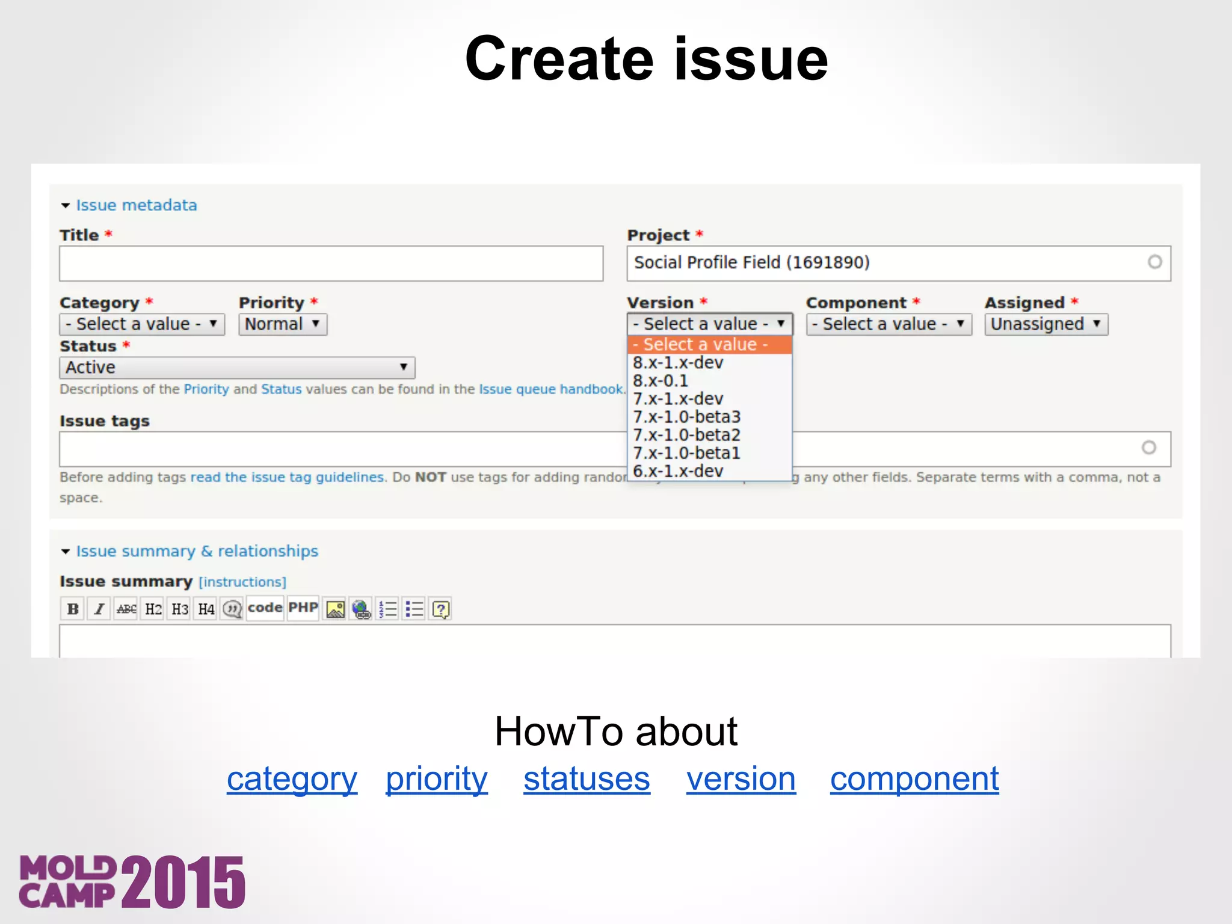Insert an H2 heading

click(x=153, y=609)
